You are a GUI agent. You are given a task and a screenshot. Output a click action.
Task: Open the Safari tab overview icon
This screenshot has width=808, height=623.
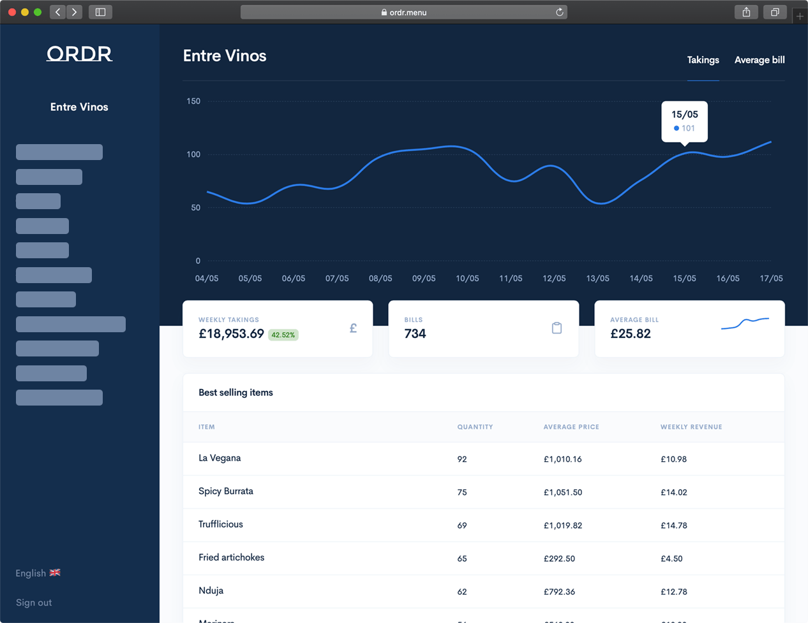[775, 11]
